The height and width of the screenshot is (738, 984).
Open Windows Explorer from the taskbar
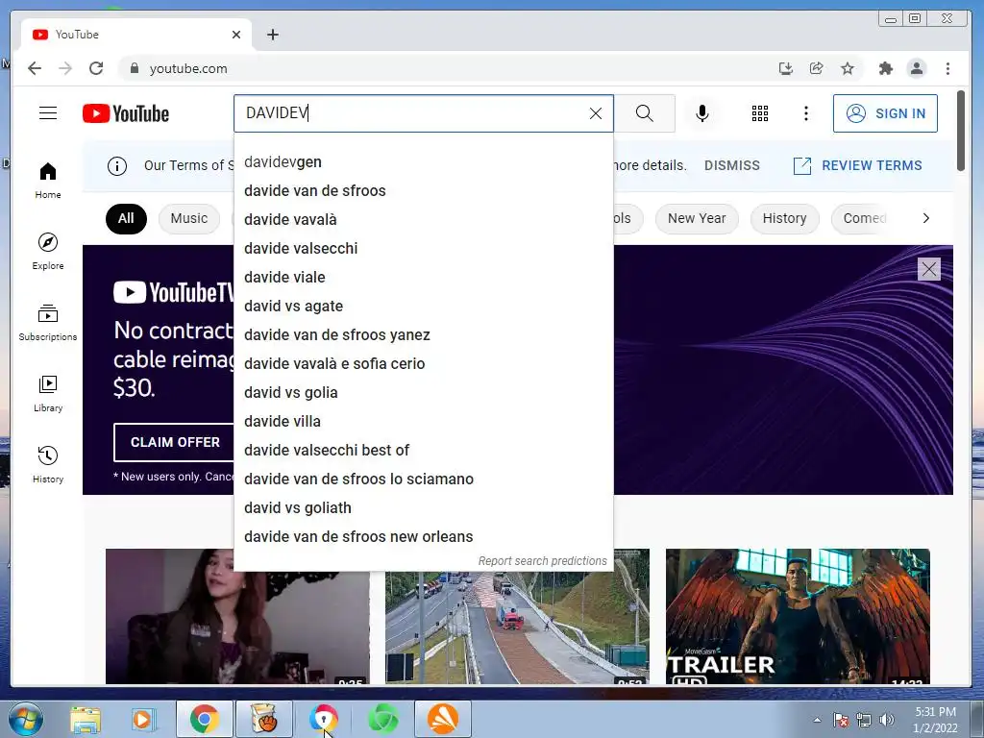(86, 719)
